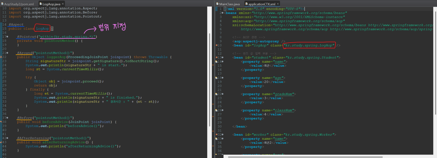Image resolution: width=437 pixels, height=158 pixels.
Task: Click the beforeAdvice method name
Action: [55, 122]
